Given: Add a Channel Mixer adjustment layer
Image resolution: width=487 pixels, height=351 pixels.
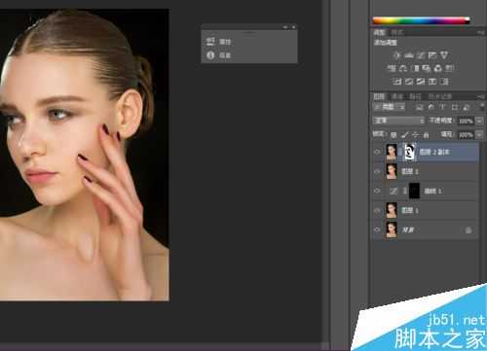Looking at the screenshot, I should click(438, 68).
